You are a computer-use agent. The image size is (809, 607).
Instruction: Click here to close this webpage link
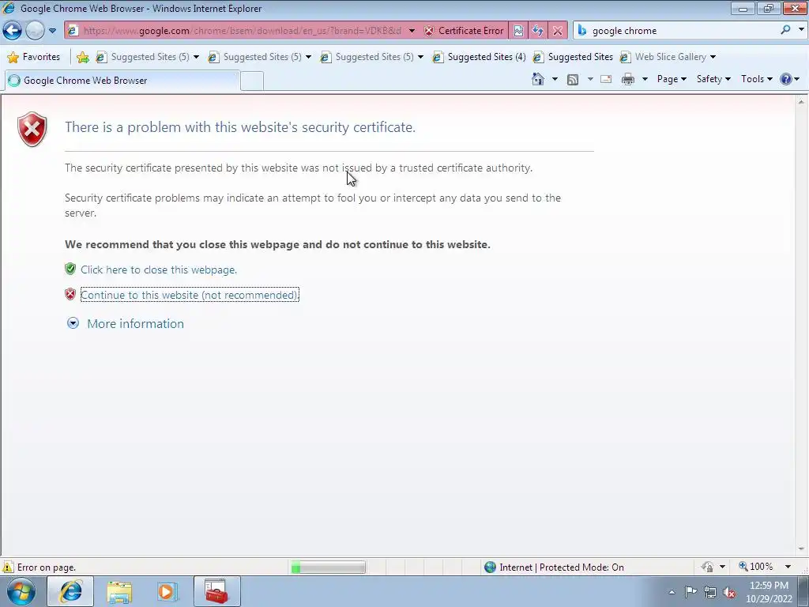159,270
